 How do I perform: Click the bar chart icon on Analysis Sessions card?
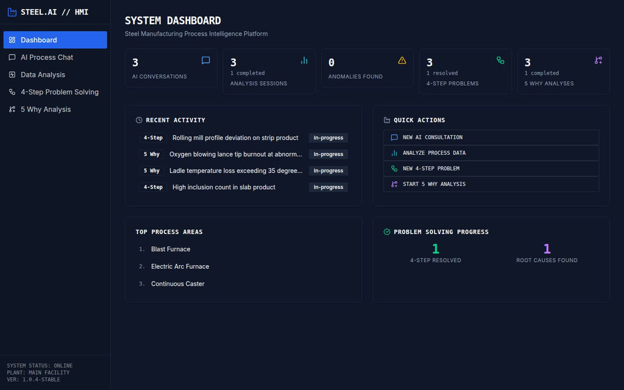click(x=303, y=60)
